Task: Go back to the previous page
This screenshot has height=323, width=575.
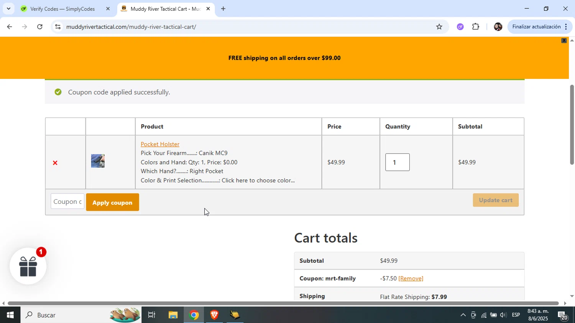Action: 9,27
